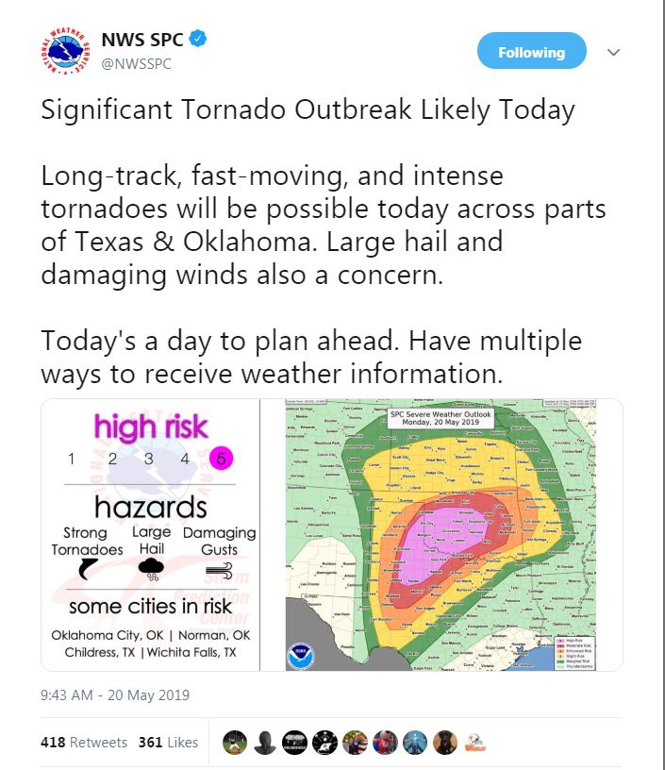
Task: Toggle the Following button
Action: 531,52
